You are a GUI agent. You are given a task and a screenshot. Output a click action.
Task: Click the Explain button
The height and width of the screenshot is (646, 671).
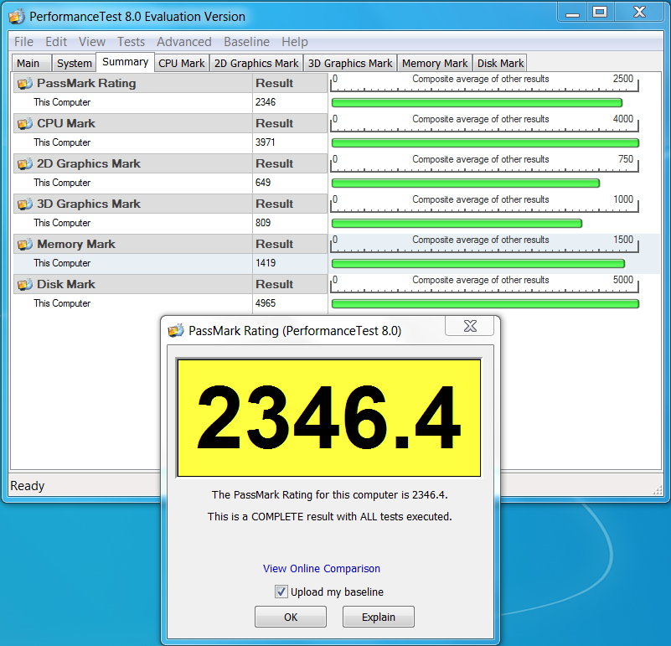[379, 617]
